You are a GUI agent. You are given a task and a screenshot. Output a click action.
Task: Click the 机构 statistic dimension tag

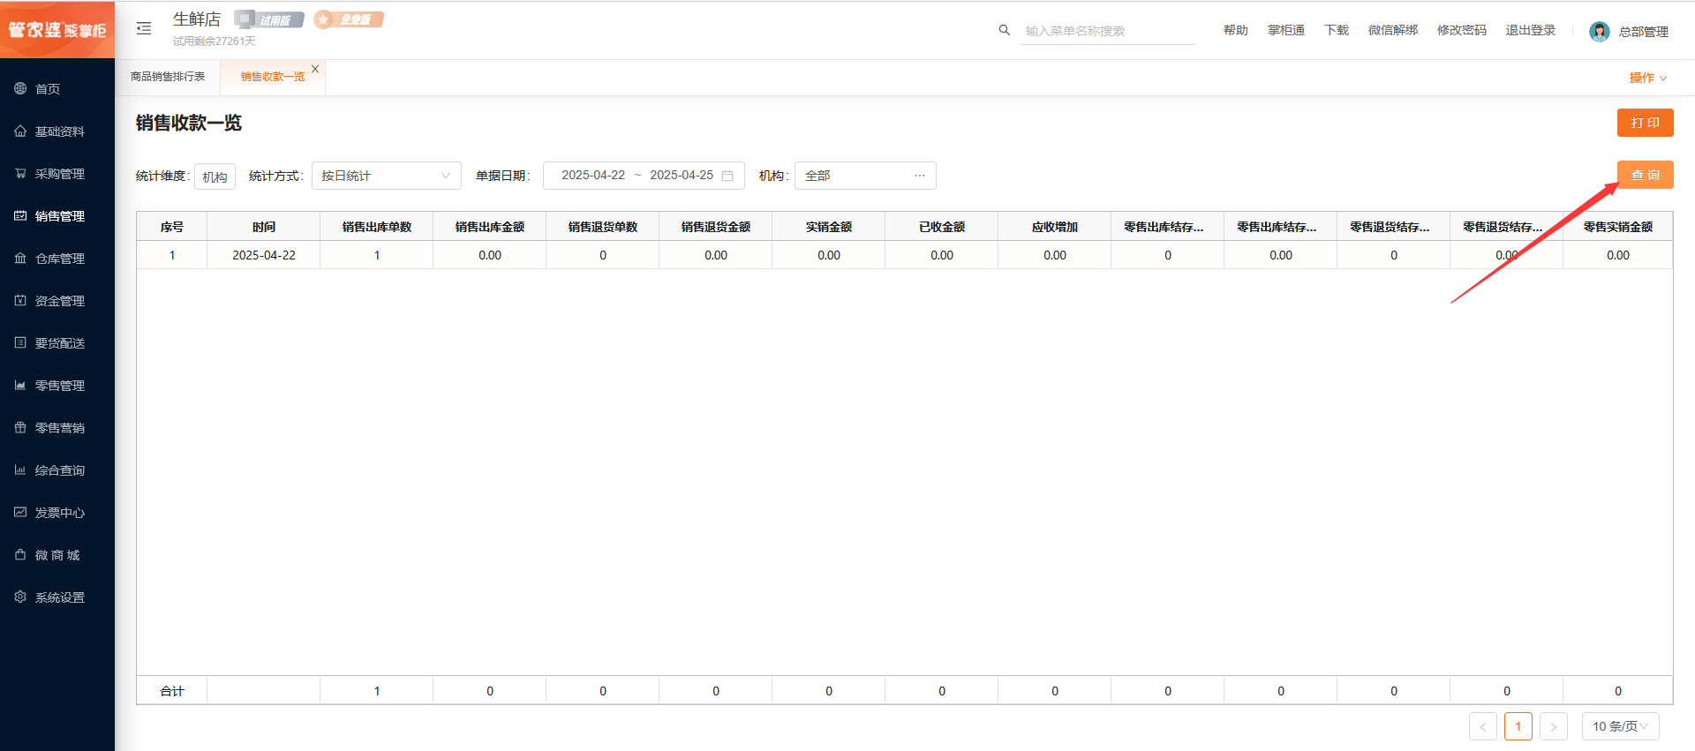215,176
